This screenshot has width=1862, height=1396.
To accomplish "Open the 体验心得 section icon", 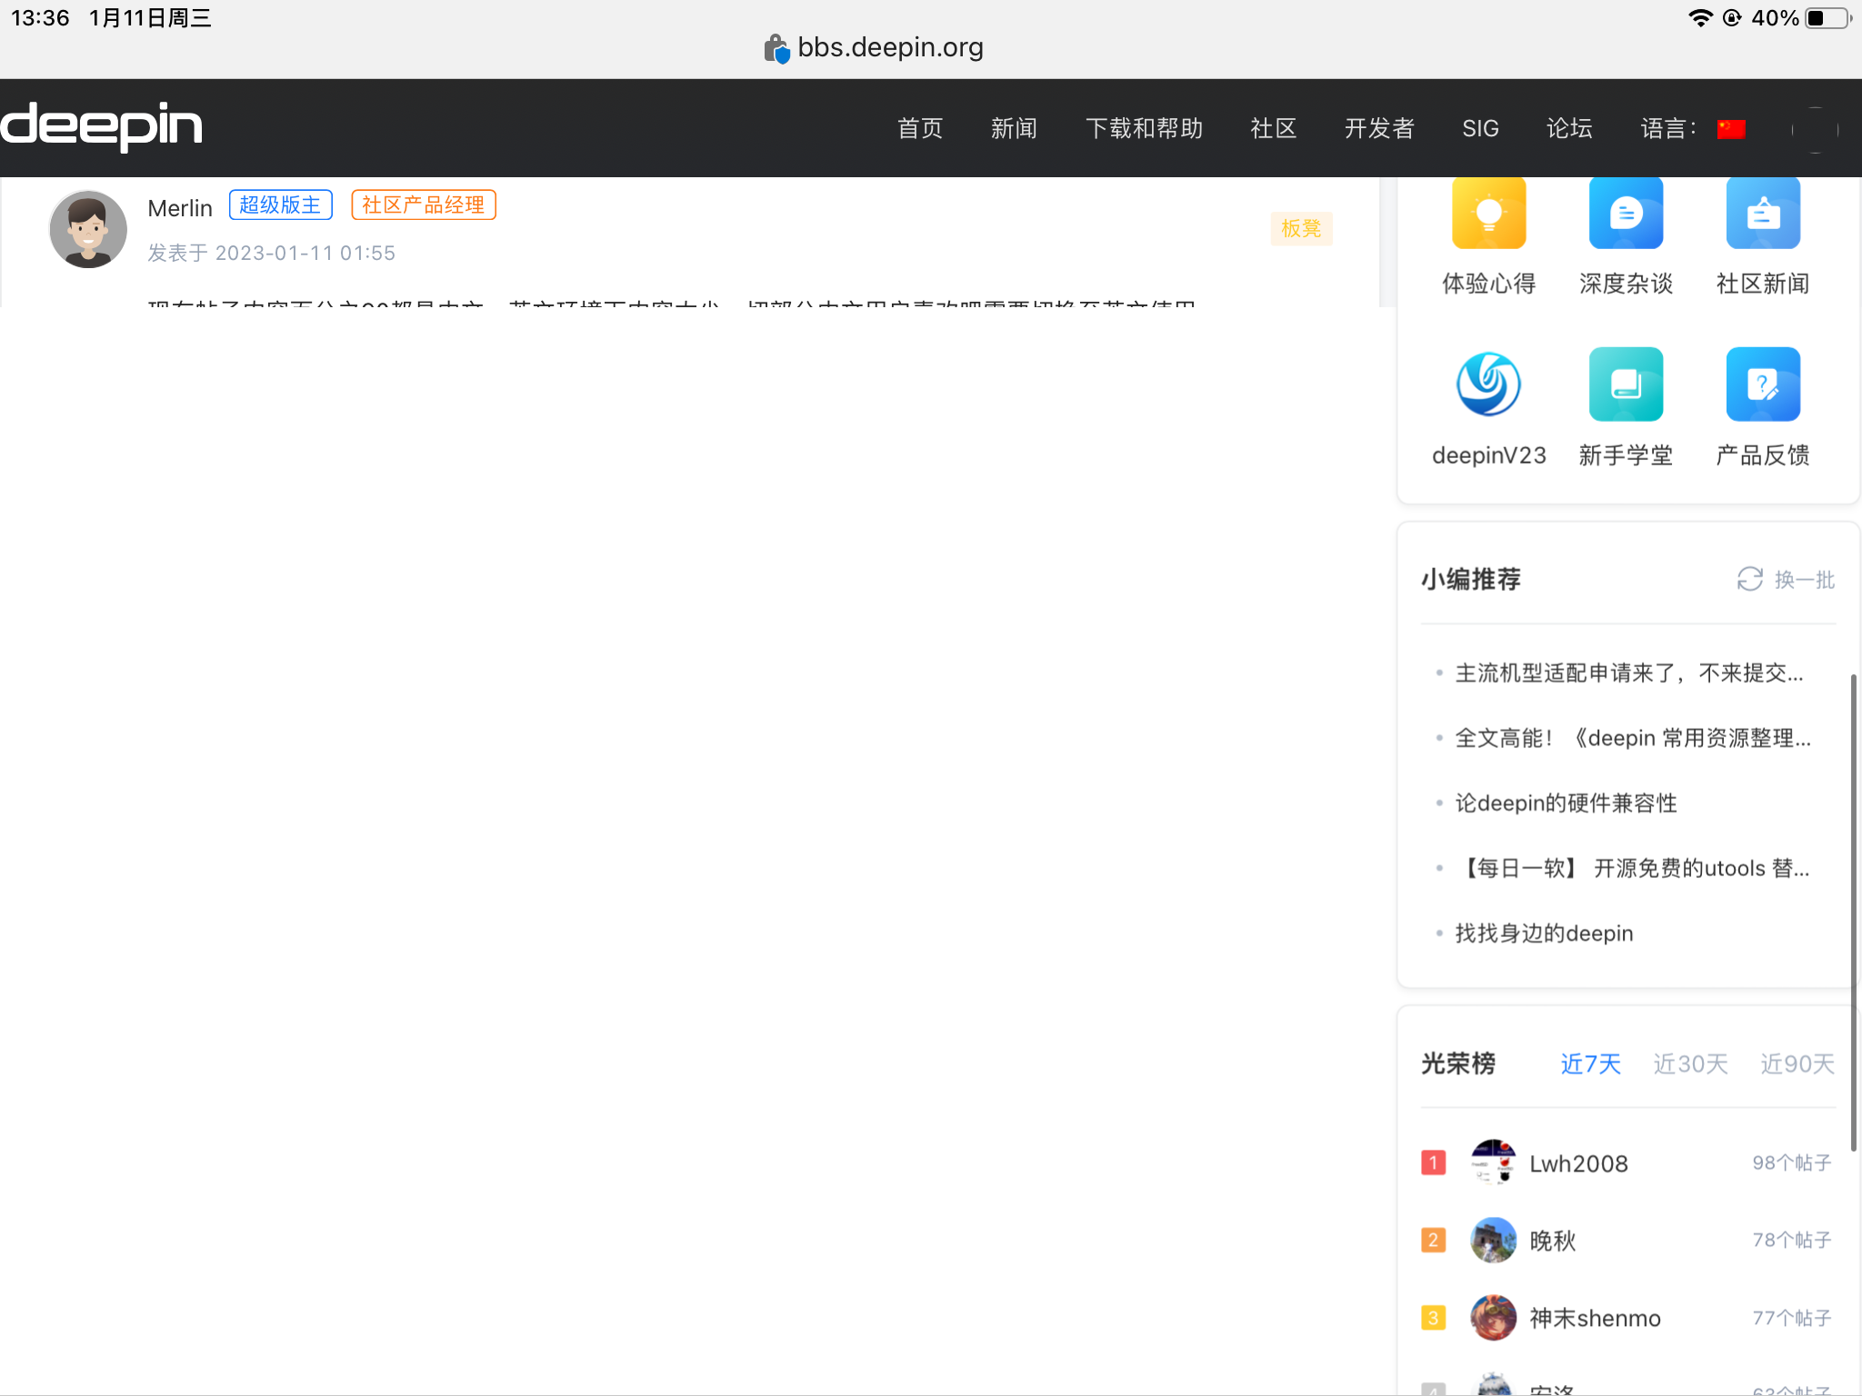I will 1488,213.
